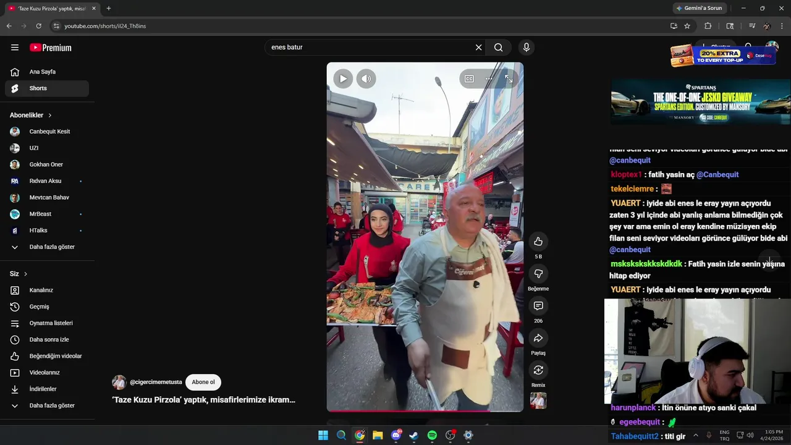
Task: Click the YouTube Premium logo
Action: click(x=51, y=48)
